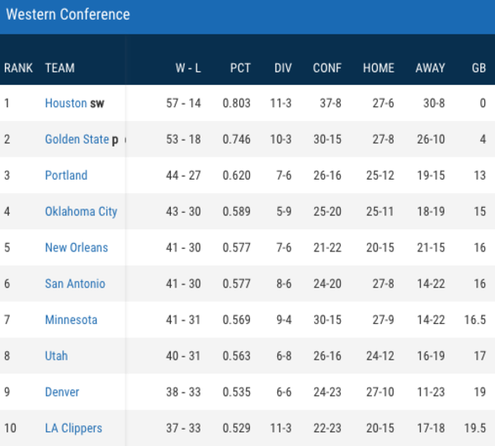The image size is (495, 446).
Task: Select the Utah team link
Action: 56,356
